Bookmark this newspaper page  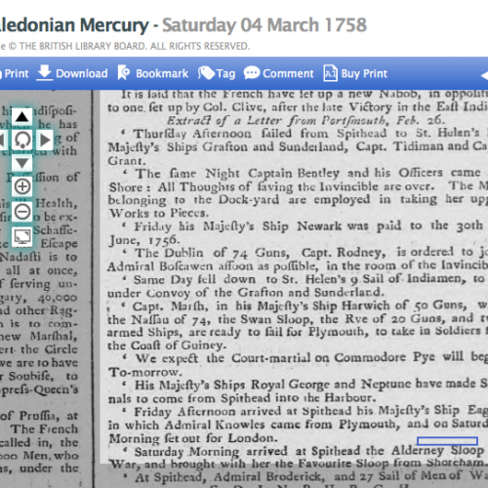point(153,73)
